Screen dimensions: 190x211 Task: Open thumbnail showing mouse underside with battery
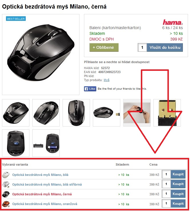point(46,143)
